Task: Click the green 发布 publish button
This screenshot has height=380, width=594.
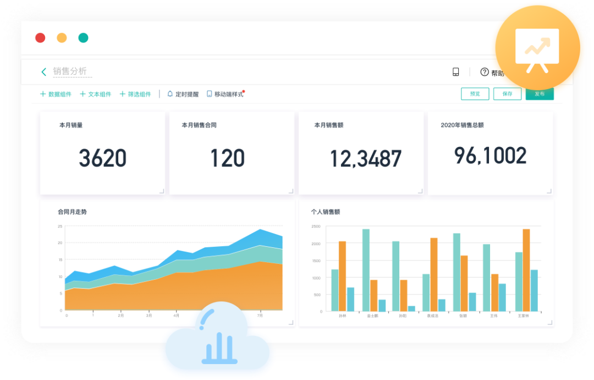Action: pyautogui.click(x=539, y=94)
